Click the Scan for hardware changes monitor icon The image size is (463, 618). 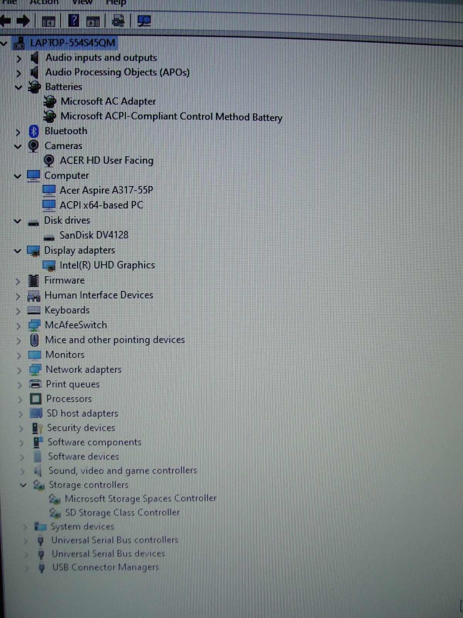coord(144,21)
